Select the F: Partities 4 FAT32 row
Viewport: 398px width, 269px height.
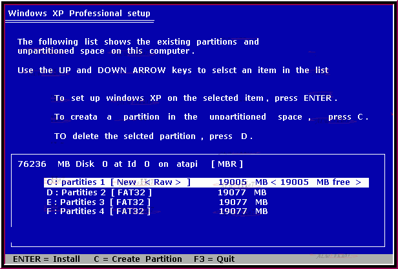pos(157,211)
